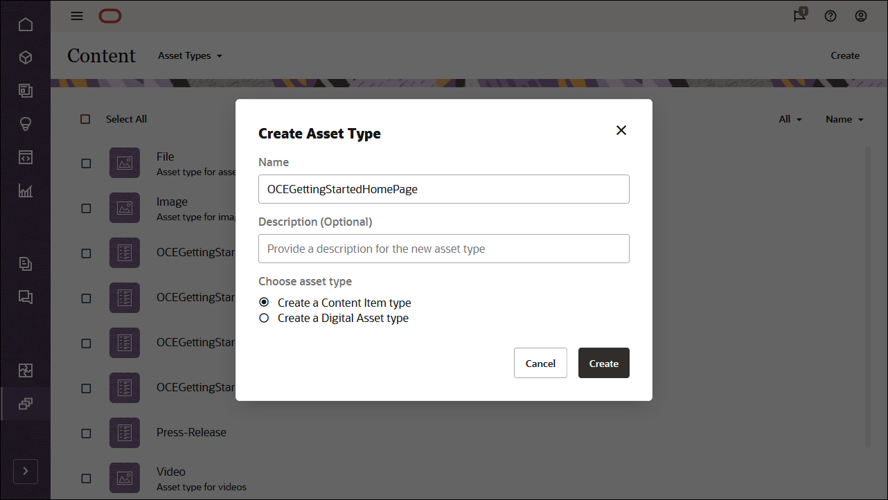This screenshot has height=500, width=888.
Task: Open the Developer tools sidebar icon
Action: [x=26, y=157]
